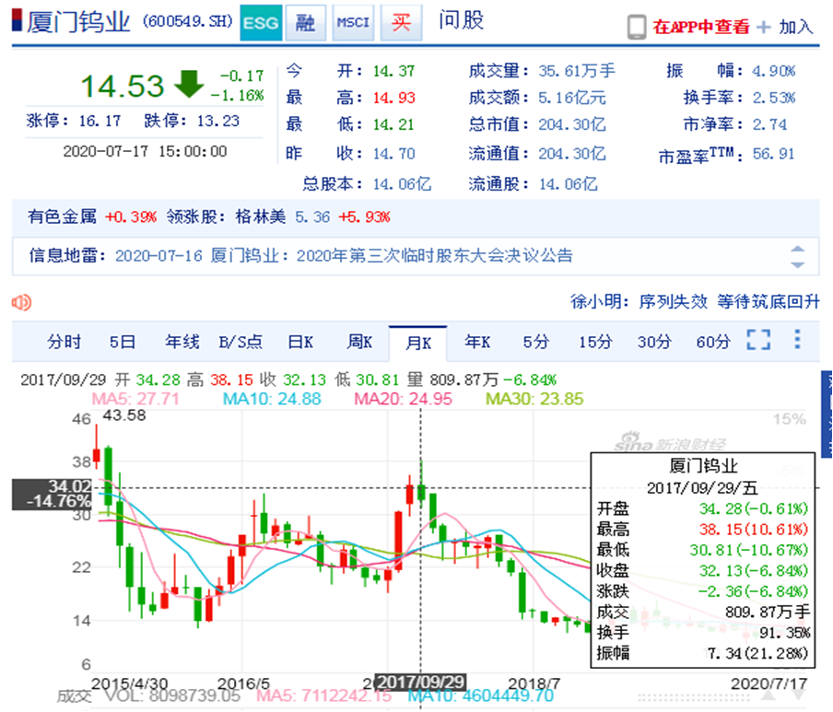Click the tooltip 最高 value 38.15(10.61%)
The image size is (833, 712).
(754, 530)
